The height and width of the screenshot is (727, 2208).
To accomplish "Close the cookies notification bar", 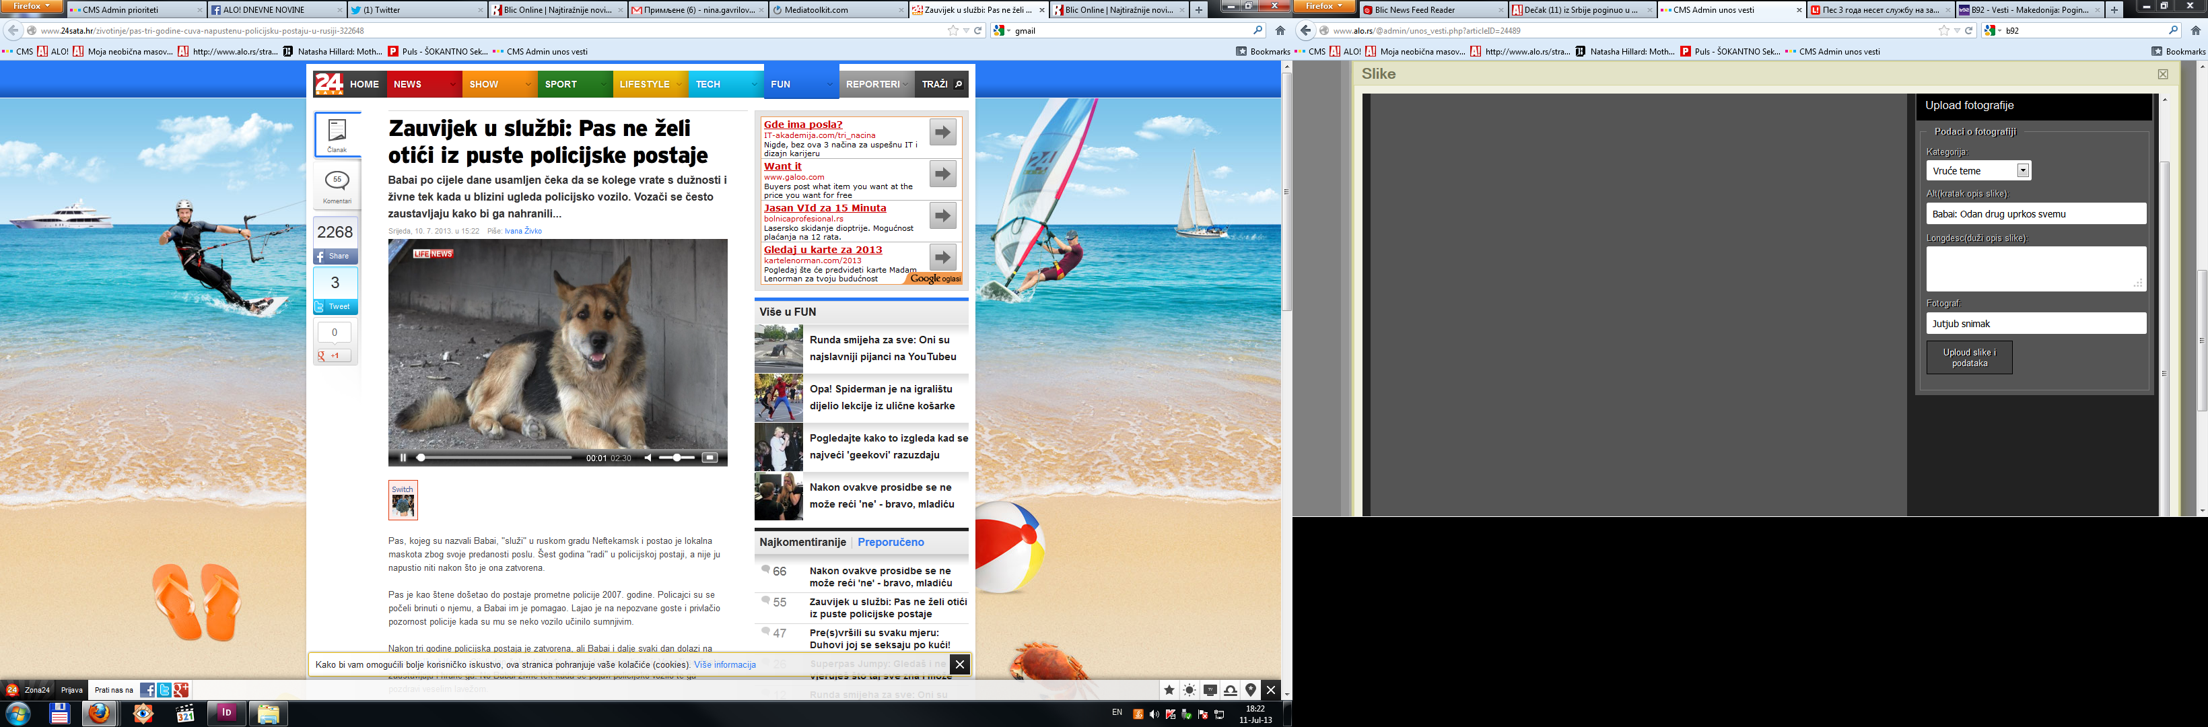I will [x=960, y=664].
